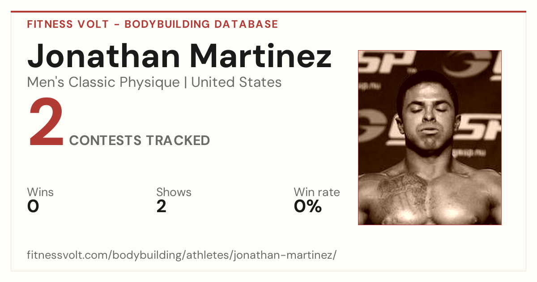Image resolution: width=537 pixels, height=282 pixels.
Task: Click the word Jonathan in the title
Action: [103, 56]
